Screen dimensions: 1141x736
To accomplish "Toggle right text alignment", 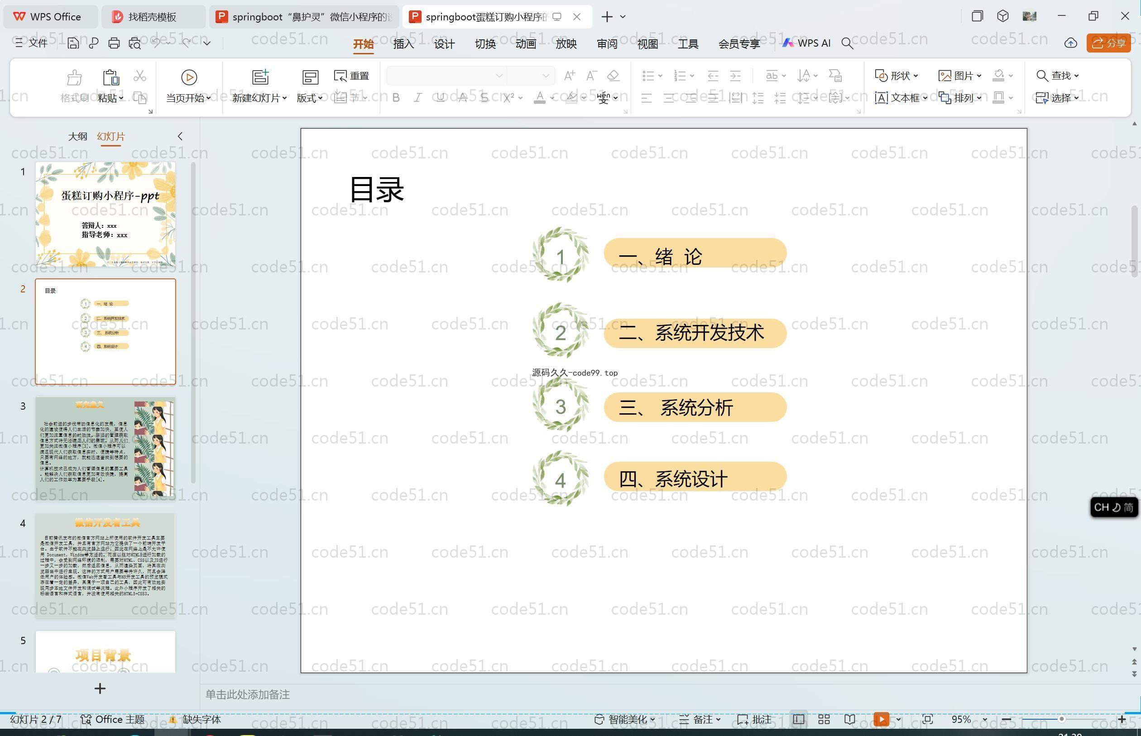I will 691,98.
